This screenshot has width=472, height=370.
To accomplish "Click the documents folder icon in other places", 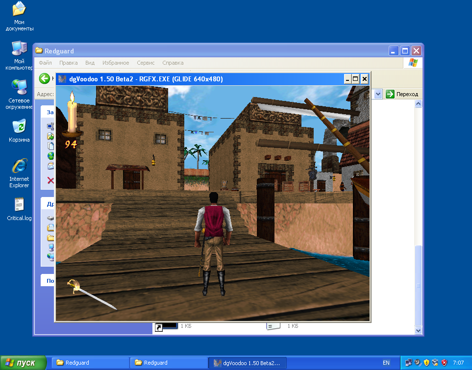I will point(50,227).
